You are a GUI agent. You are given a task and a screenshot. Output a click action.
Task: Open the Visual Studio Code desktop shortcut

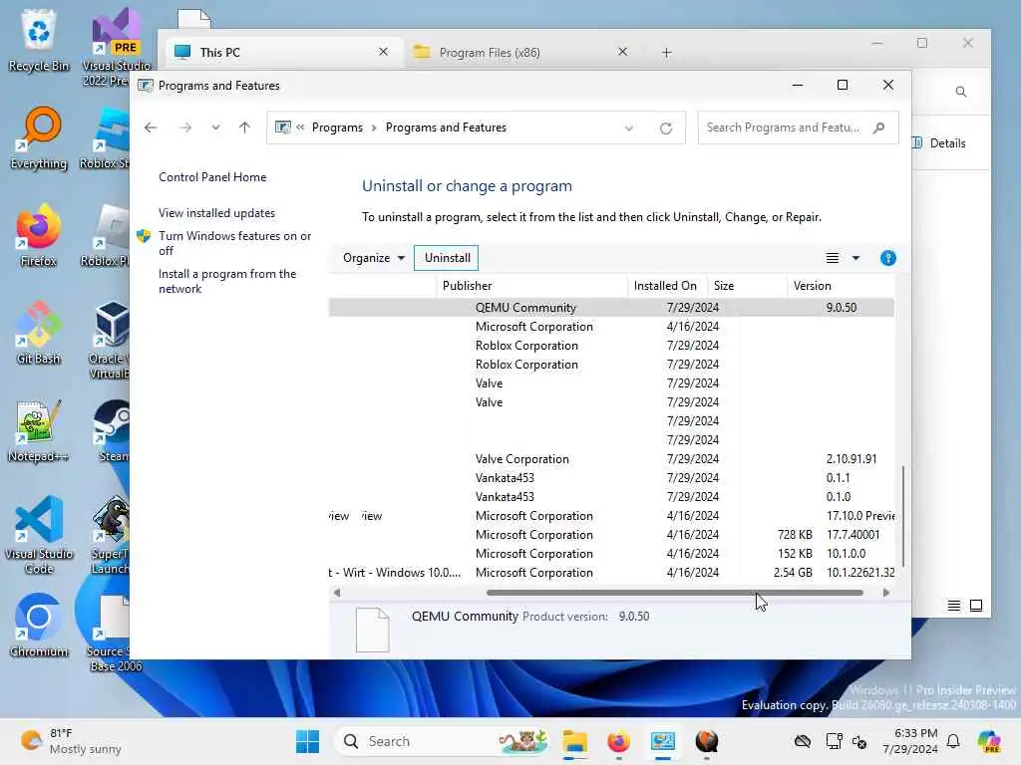coord(39,535)
